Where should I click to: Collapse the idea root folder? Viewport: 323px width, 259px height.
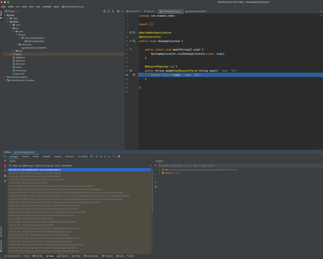pyautogui.click(x=5, y=15)
